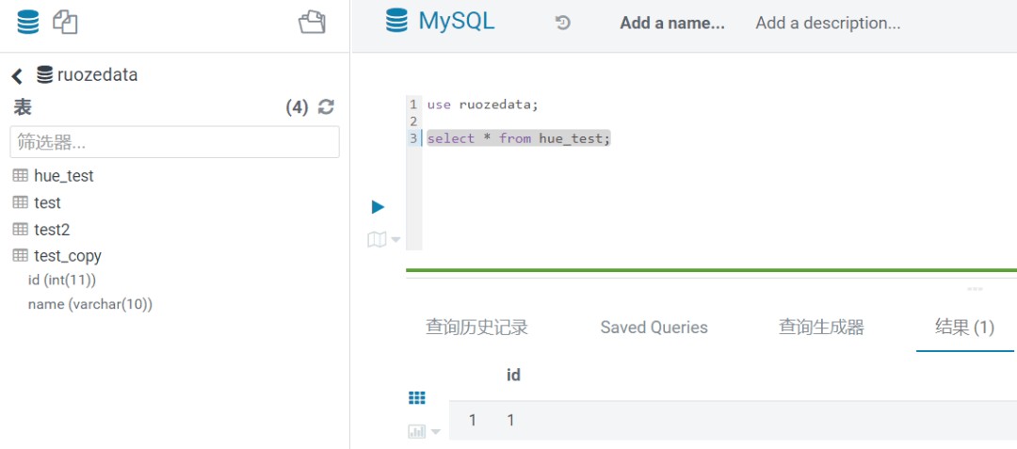
Task: Open the chart type dropdown
Action: tap(424, 431)
